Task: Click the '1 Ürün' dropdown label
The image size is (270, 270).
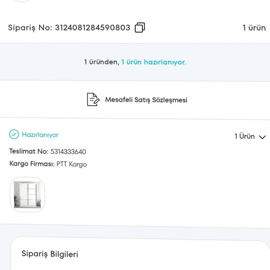Action: coord(244,136)
